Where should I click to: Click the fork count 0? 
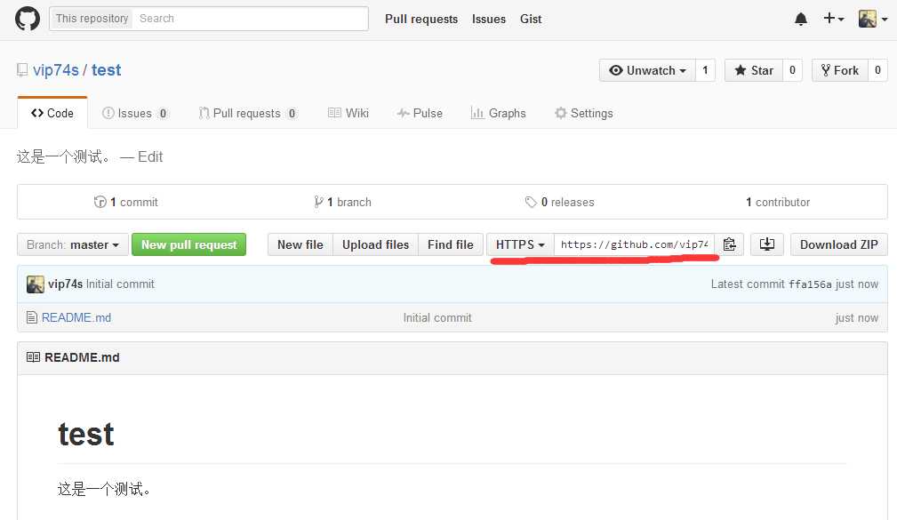pyautogui.click(x=877, y=70)
